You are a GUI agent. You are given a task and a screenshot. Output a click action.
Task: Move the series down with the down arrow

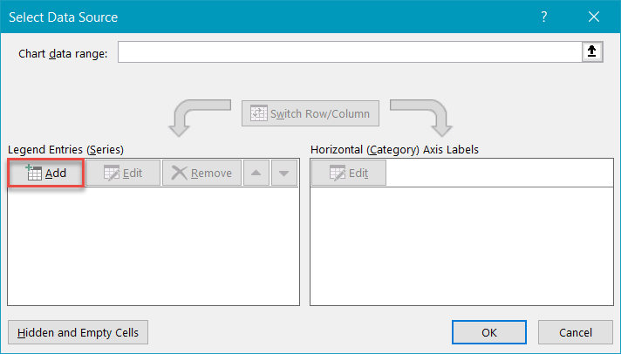(283, 173)
